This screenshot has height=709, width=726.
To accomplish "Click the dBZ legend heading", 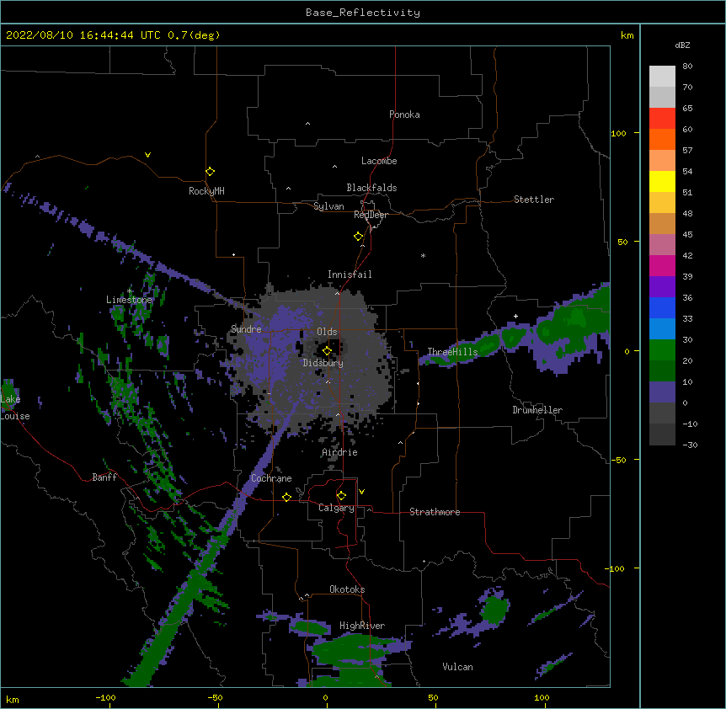I will (682, 45).
